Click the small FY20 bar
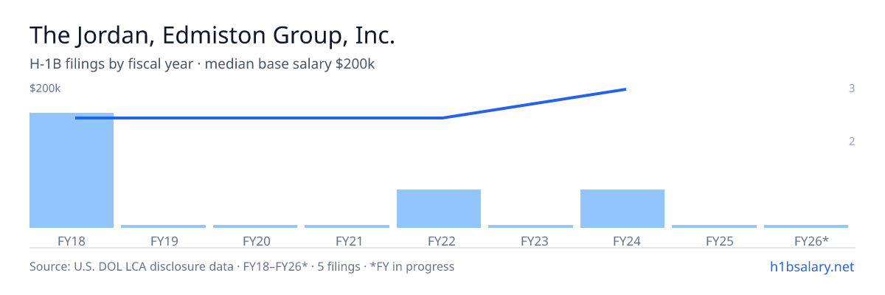Image resolution: width=885 pixels, height=295 pixels. [x=255, y=226]
